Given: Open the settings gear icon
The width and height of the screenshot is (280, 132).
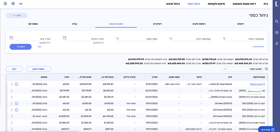Looking at the screenshot, I should click(x=13, y=4).
